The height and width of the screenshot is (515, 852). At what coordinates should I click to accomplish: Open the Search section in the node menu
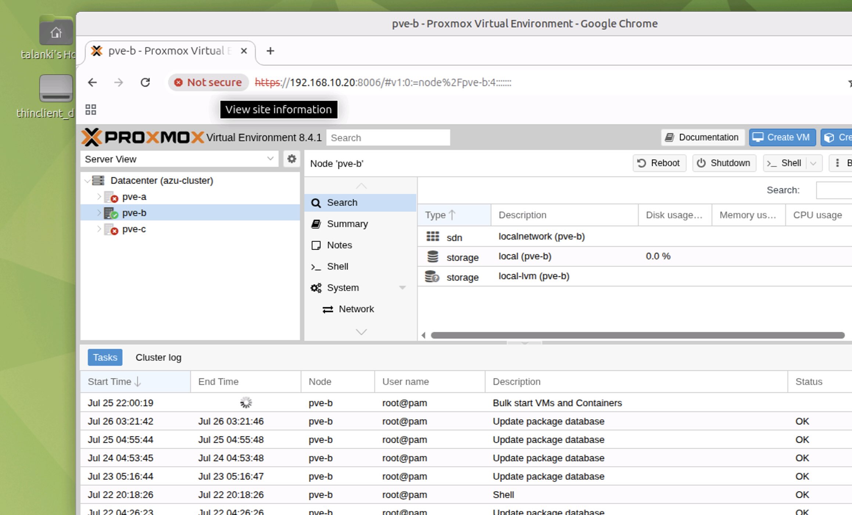point(360,203)
